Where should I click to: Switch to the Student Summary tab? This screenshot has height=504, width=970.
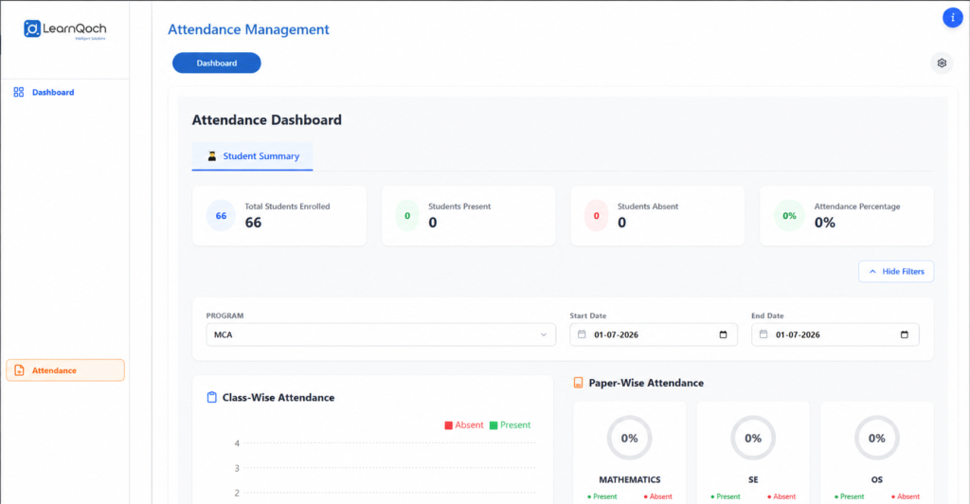tap(252, 156)
